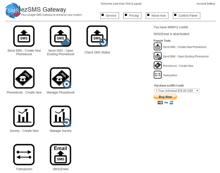This screenshot has width=220, height=173.
Task: Open the Transaction arrows icon
Action: [x=24, y=155]
